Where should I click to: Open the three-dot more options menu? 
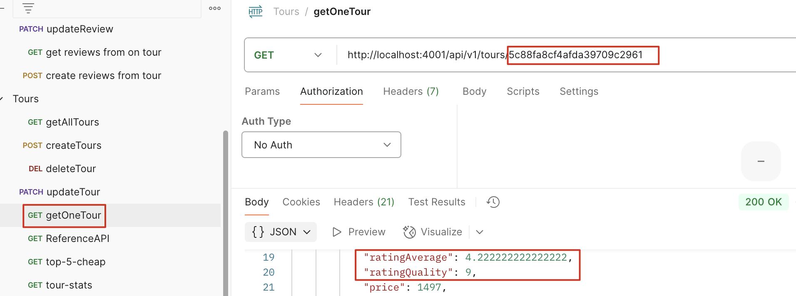(x=215, y=8)
